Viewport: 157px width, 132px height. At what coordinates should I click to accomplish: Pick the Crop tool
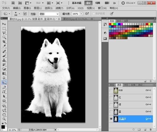coord(4,42)
